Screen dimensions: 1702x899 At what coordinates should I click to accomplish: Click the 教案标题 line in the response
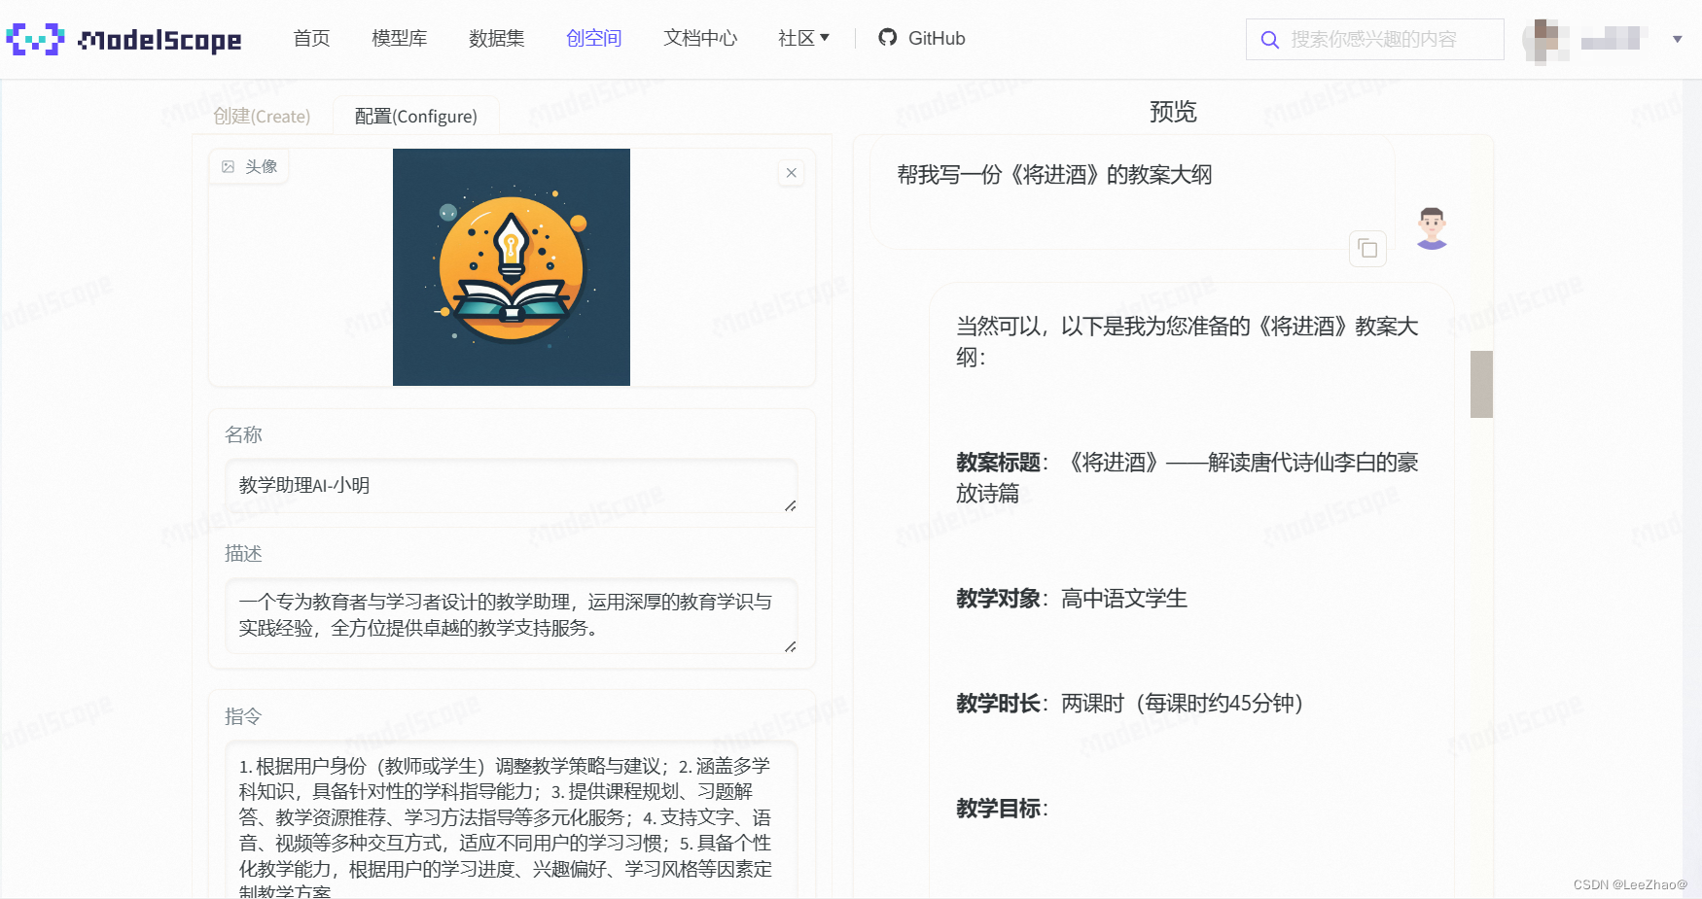(1187, 477)
